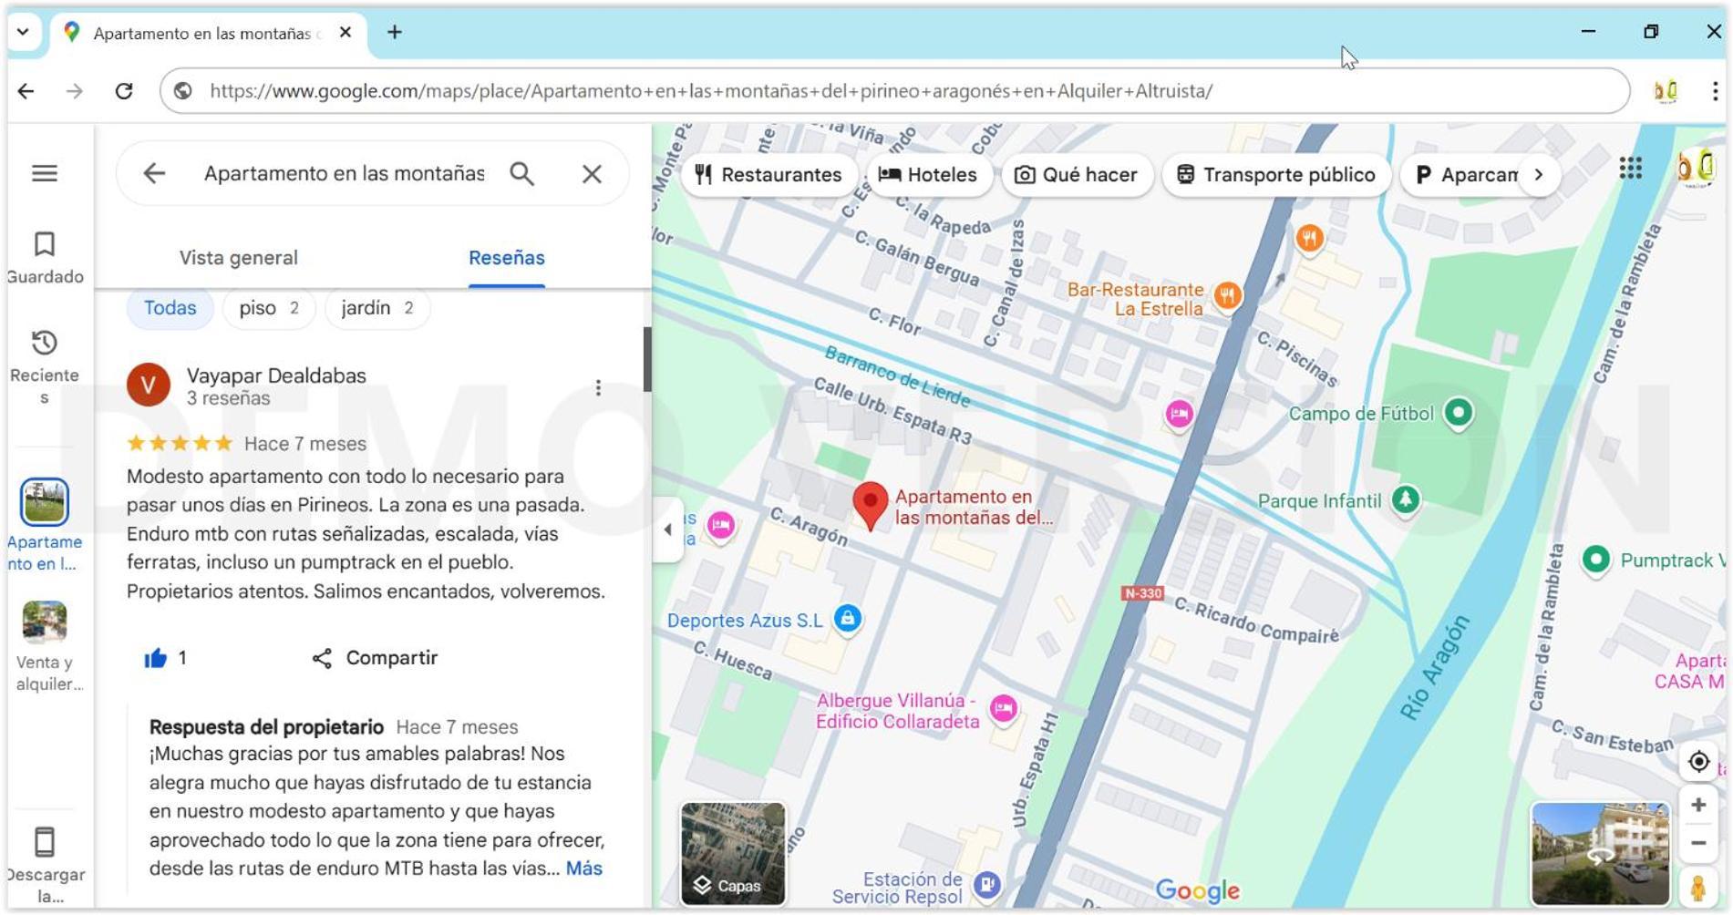Open the Recientes history icon

pos(45,343)
